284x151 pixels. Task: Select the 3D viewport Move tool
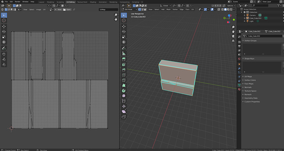pos(124,26)
